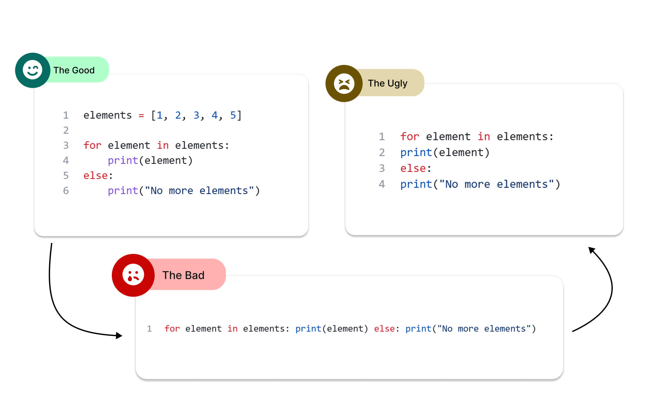Select "The Ugly" tan label
Viewport: 651px width, 395px height.
[x=388, y=83]
